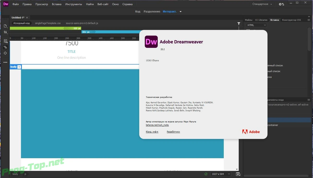Select the inspect crosshair icon in left toolbar

[5, 53]
